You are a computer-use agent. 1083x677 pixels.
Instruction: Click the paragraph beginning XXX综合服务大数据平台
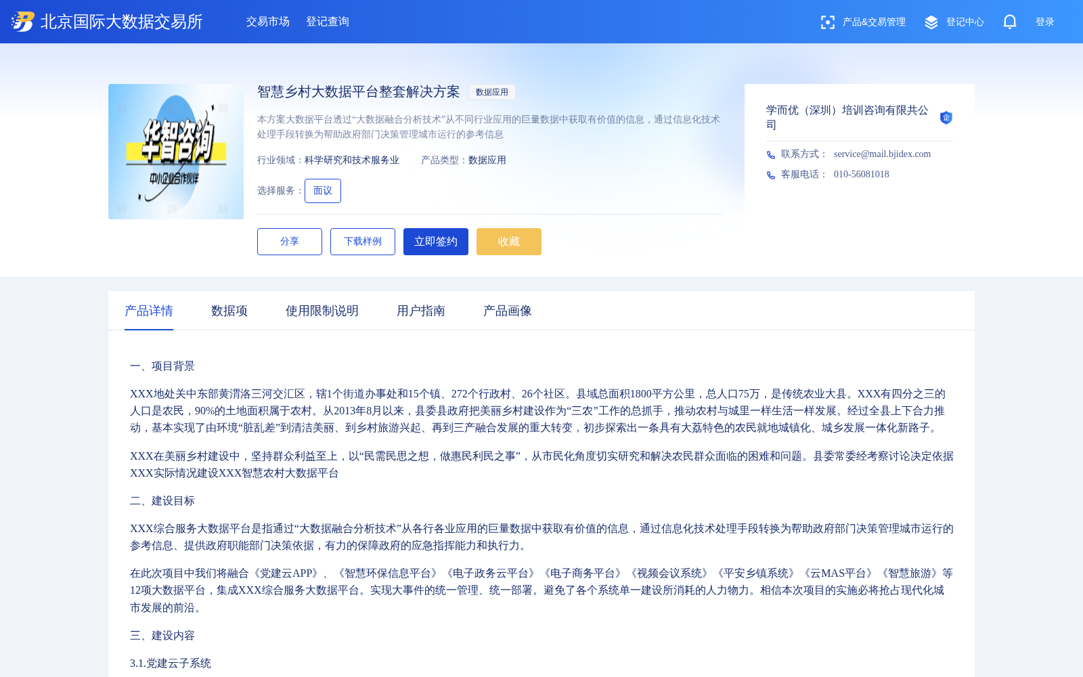(541, 537)
